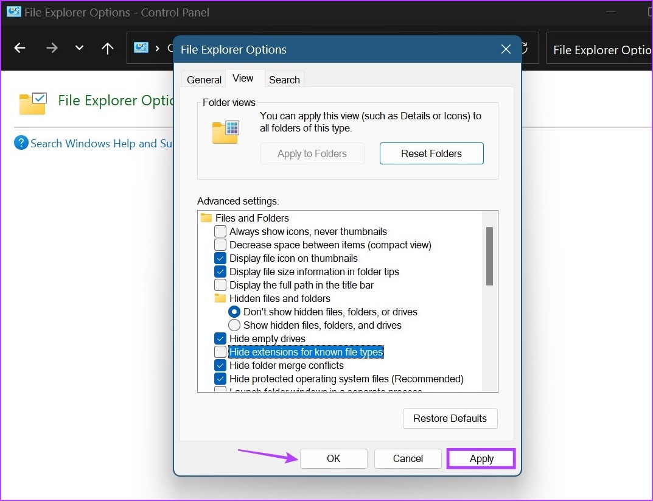
Task: Select Show hidden files, folders, and drives
Action: click(234, 325)
